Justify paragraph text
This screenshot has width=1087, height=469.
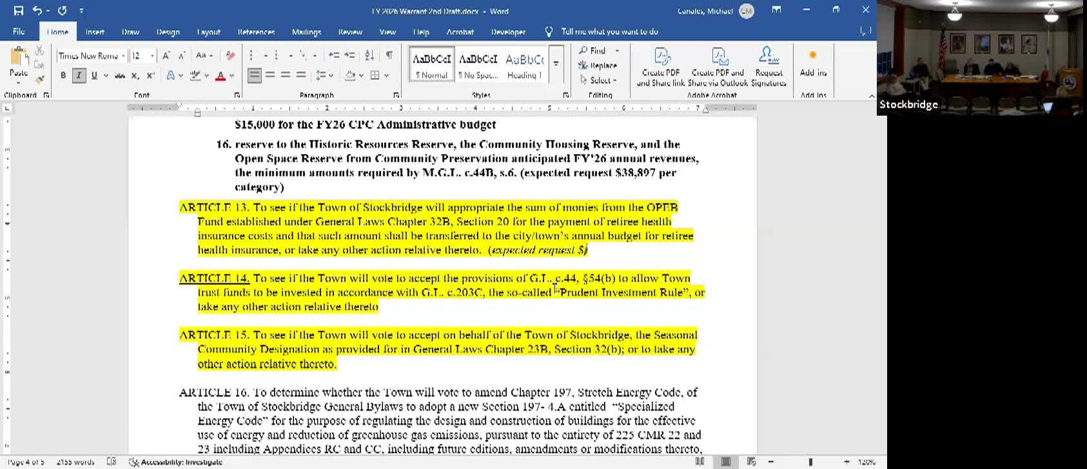click(x=301, y=75)
